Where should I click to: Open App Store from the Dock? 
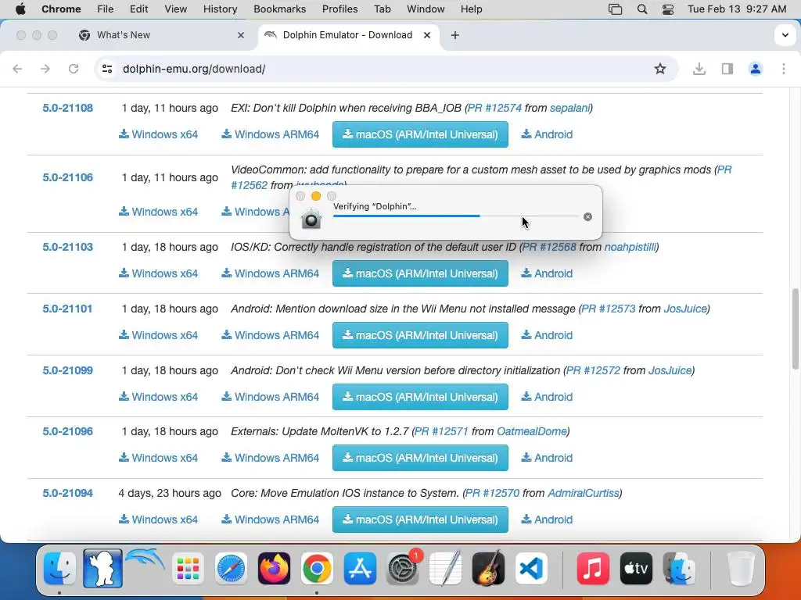tap(360, 569)
